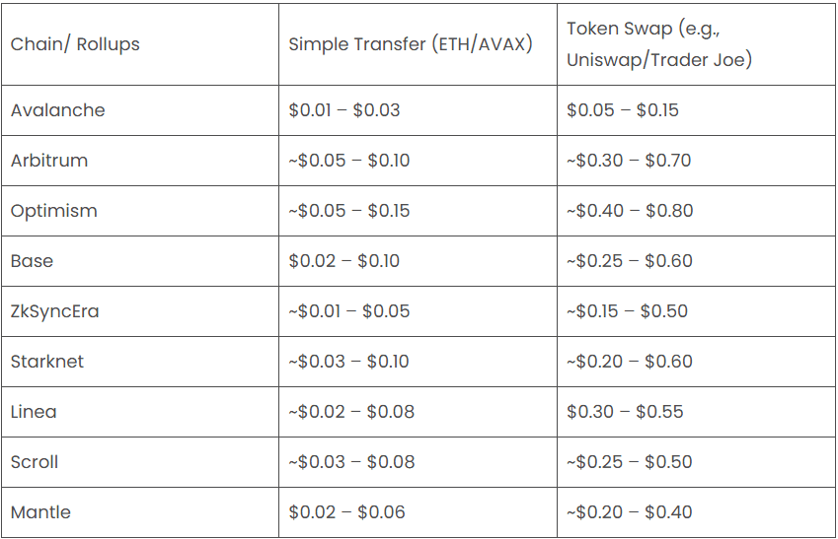
Task: Select Mantle token swap cost ~$0.20 – $0.40
Action: [630, 511]
